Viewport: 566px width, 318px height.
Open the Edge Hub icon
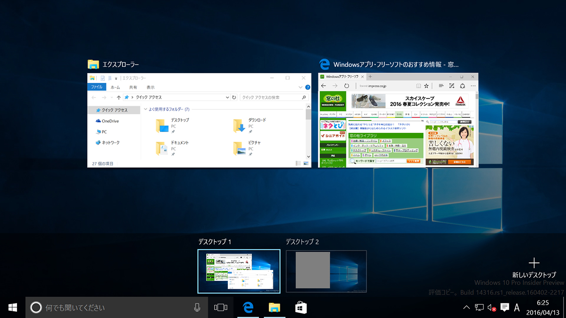(x=441, y=86)
